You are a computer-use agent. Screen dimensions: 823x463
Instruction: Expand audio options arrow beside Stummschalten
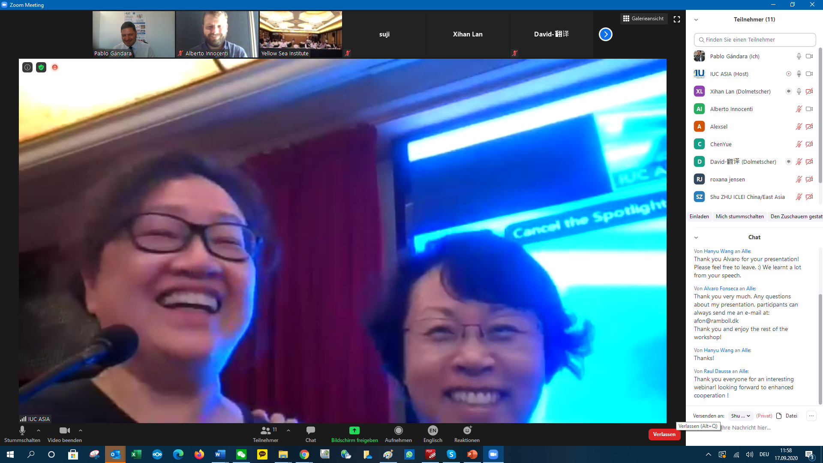point(39,430)
